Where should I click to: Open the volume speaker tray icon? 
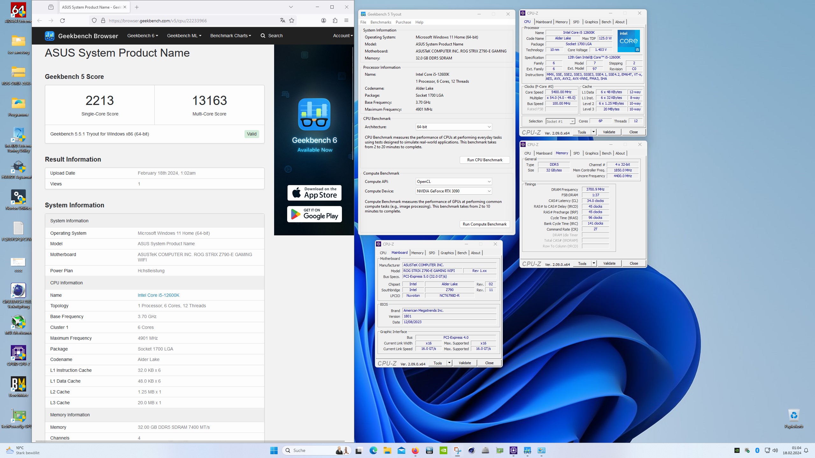click(775, 450)
